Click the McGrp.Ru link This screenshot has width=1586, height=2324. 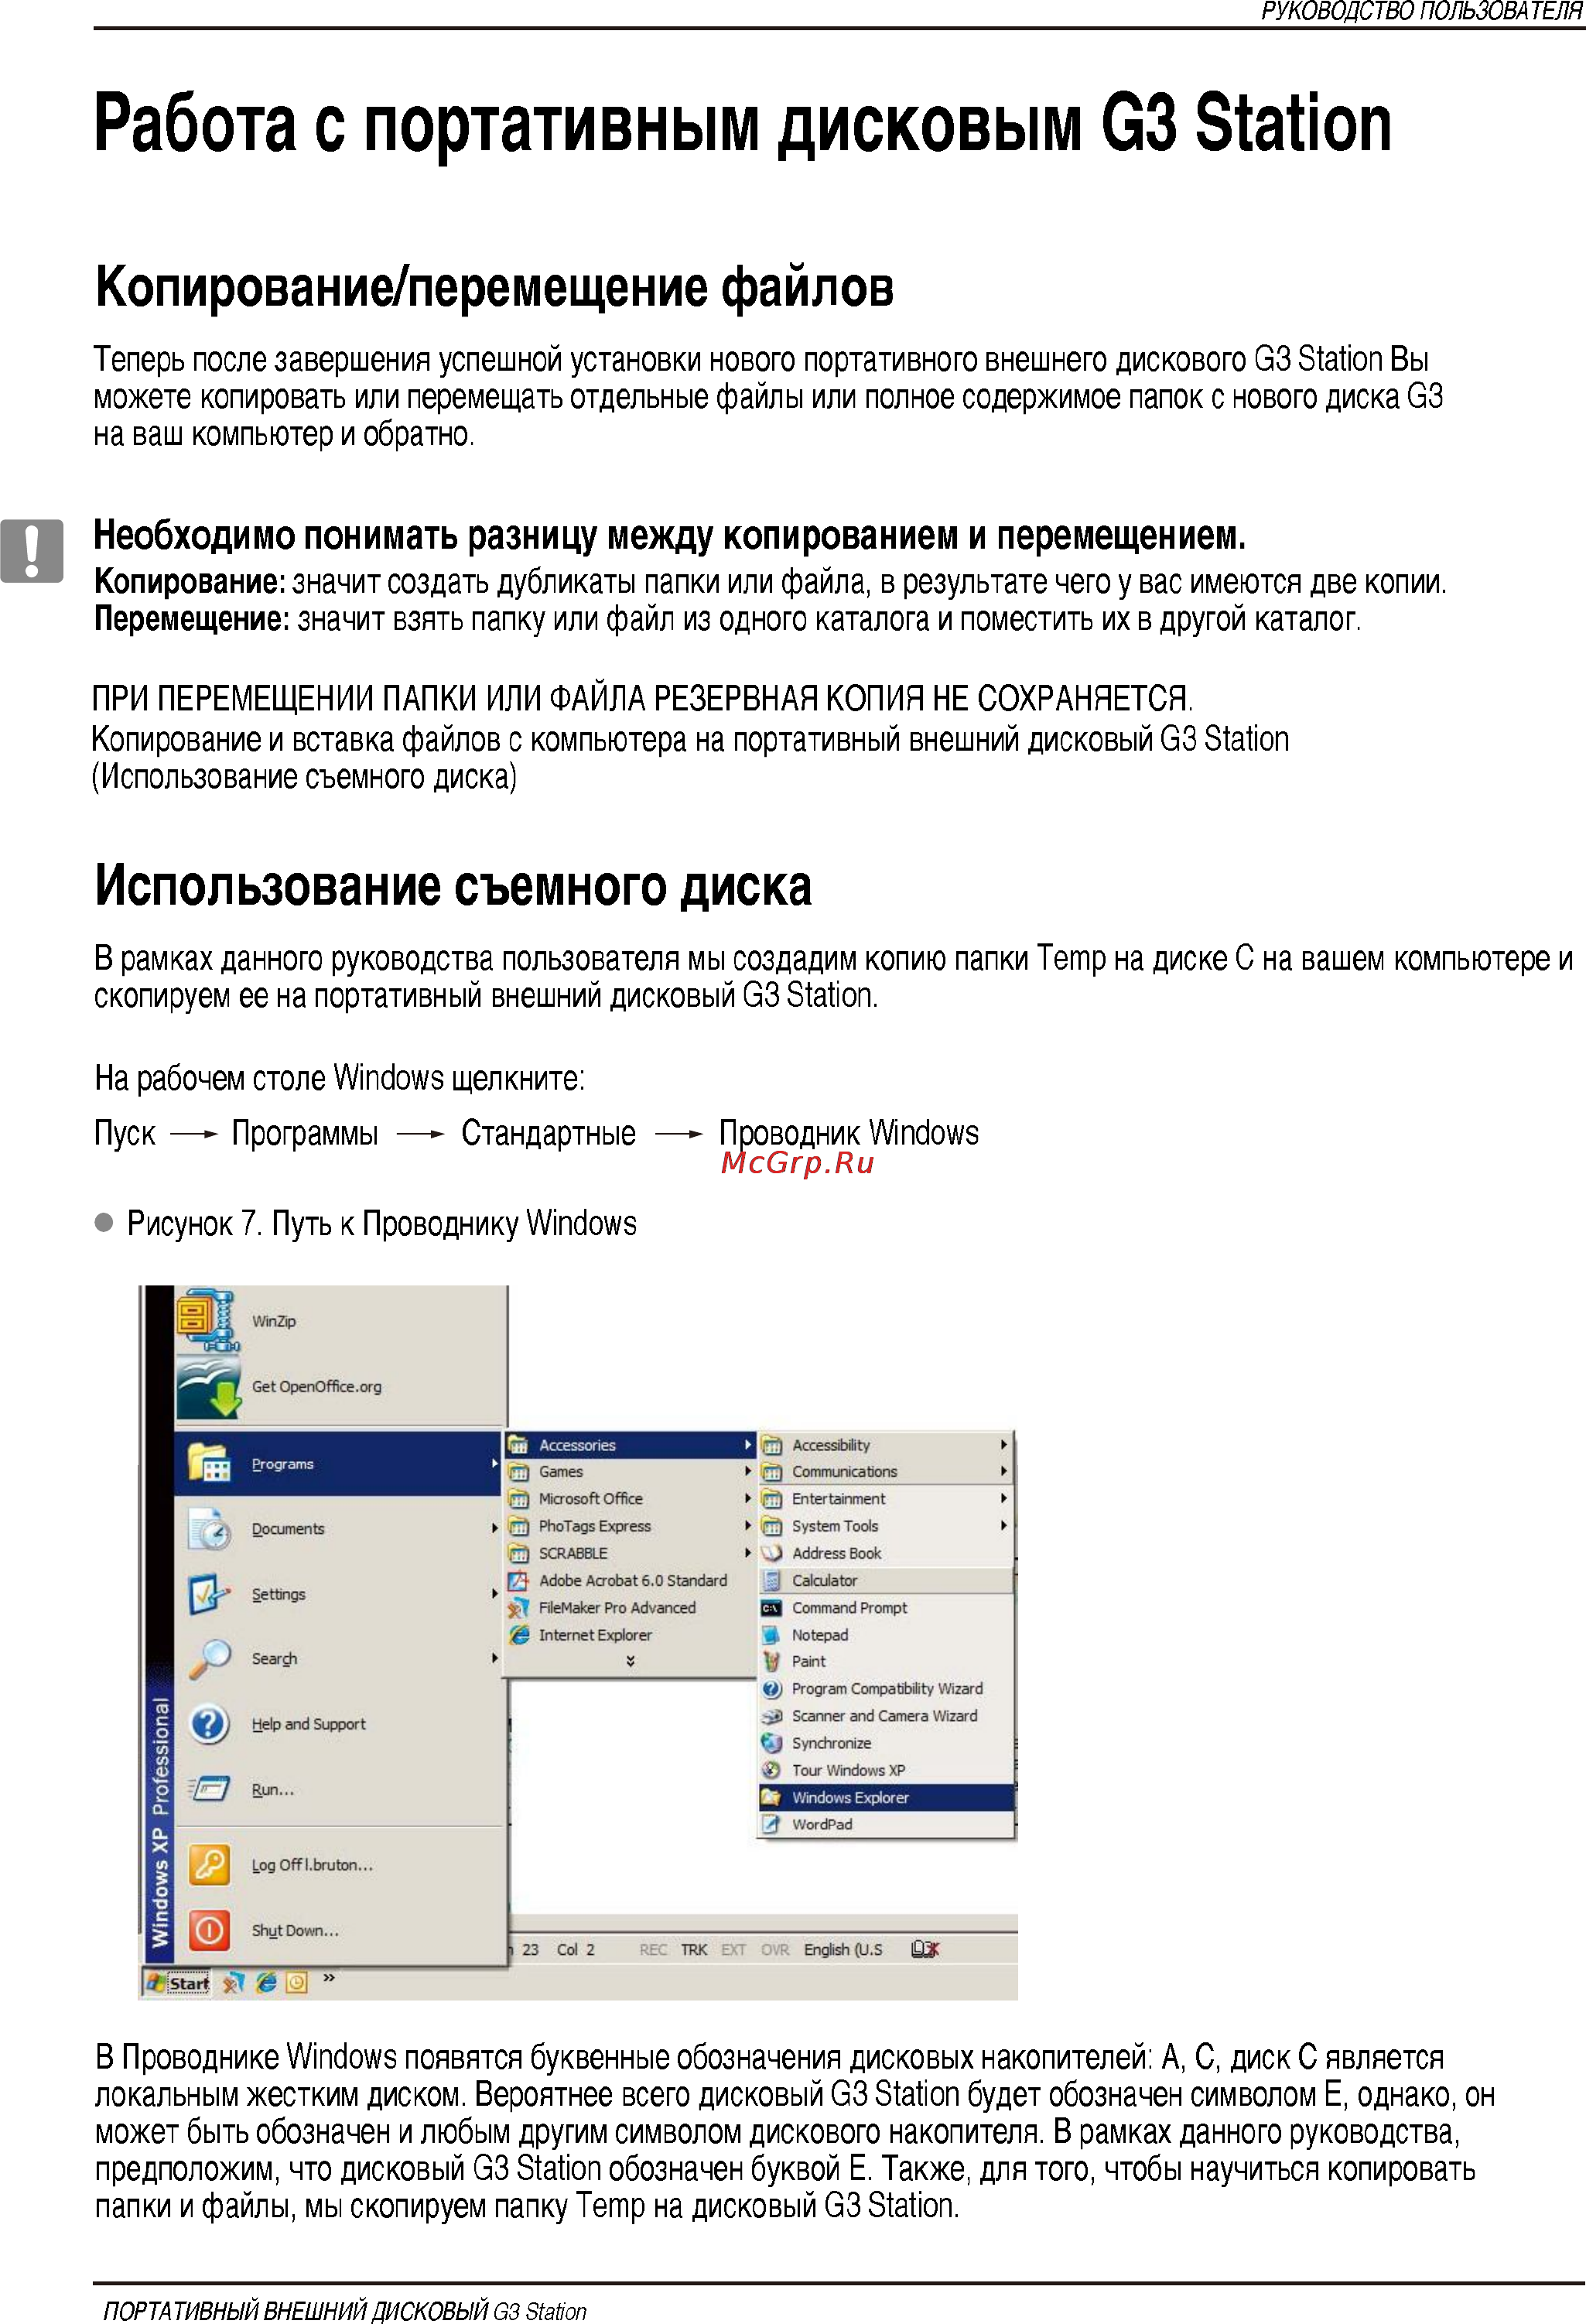pyautogui.click(x=797, y=1163)
